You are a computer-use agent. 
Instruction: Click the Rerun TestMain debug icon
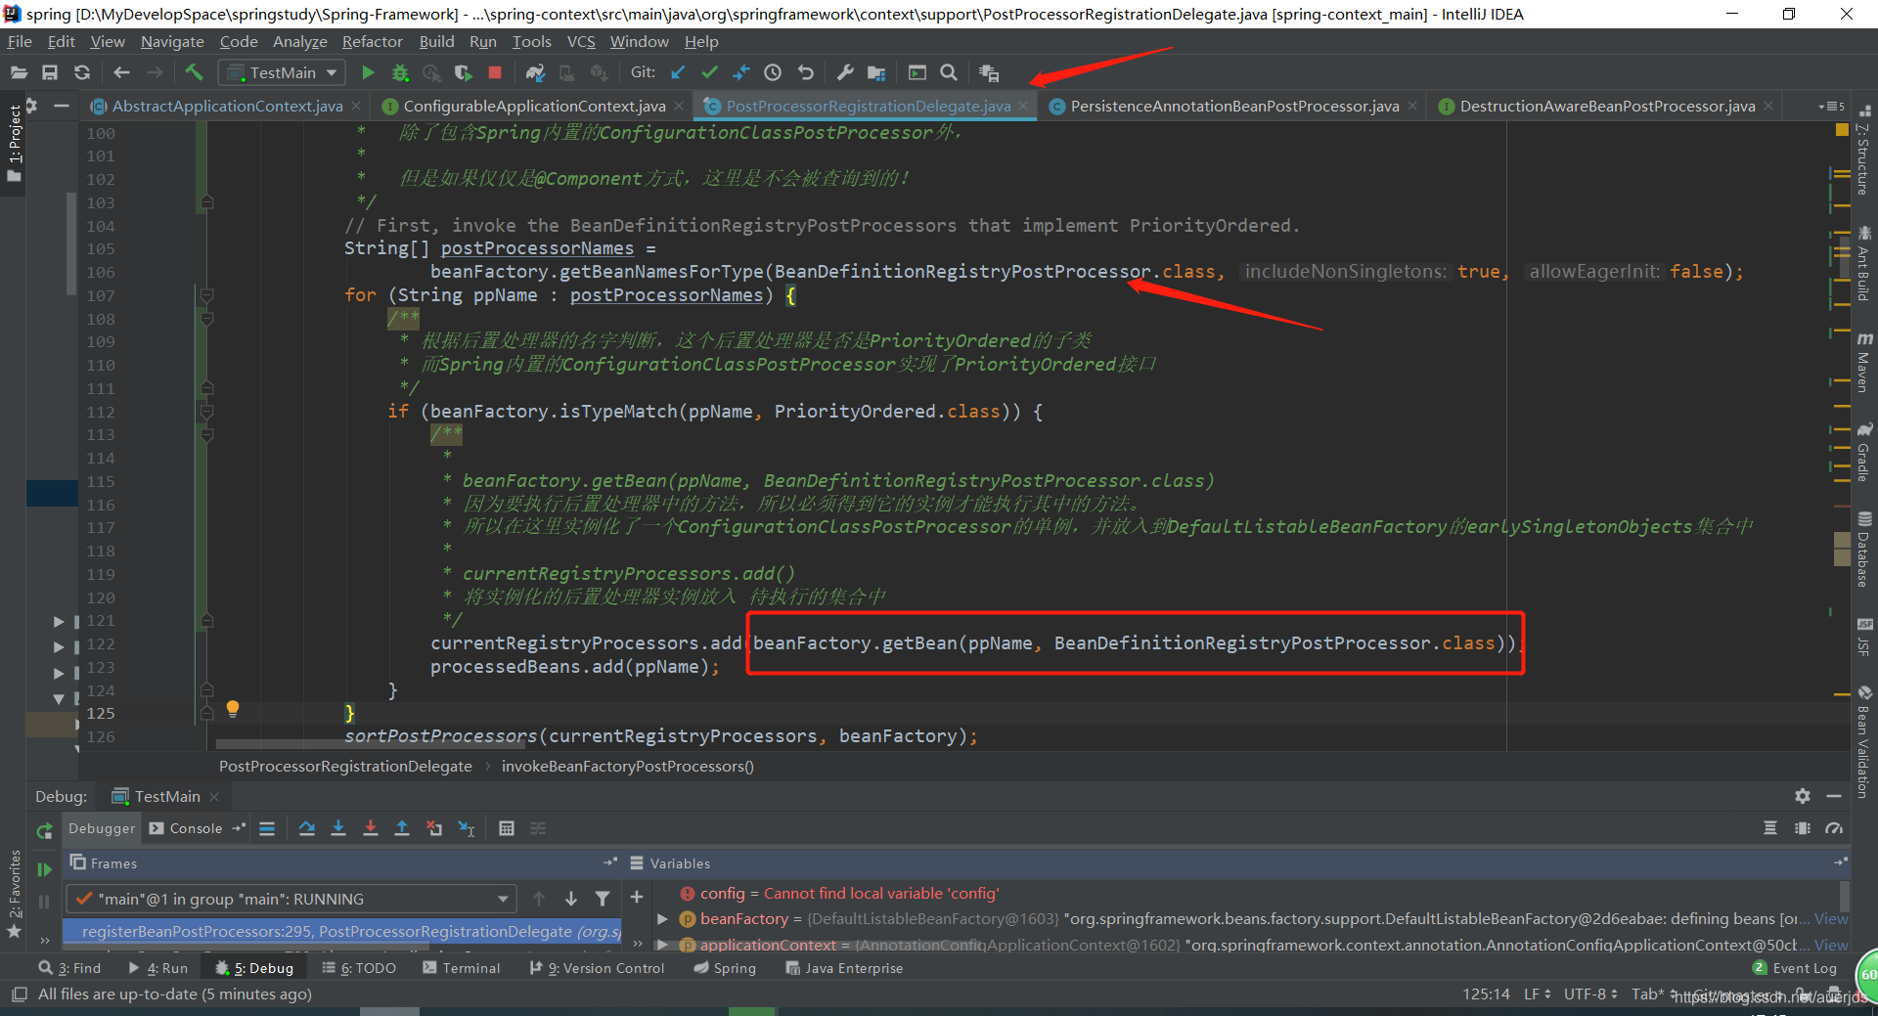click(44, 831)
